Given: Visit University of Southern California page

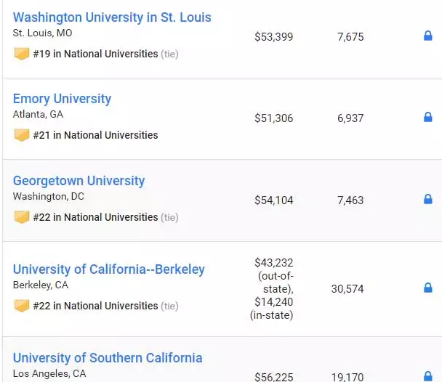Looking at the screenshot, I should pyautogui.click(x=108, y=358).
